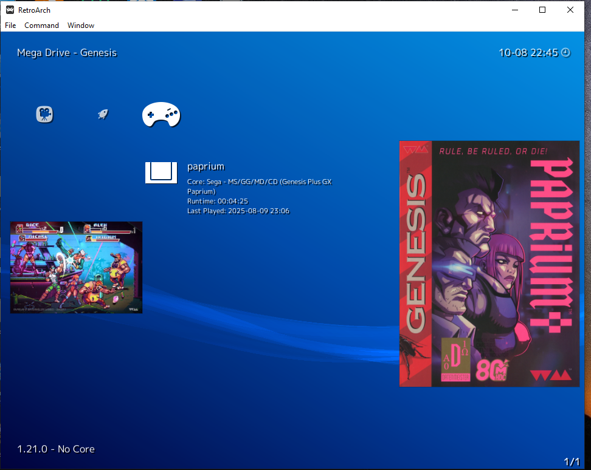Select the Genesis controller playlist icon
591x470 pixels.
[161, 114]
